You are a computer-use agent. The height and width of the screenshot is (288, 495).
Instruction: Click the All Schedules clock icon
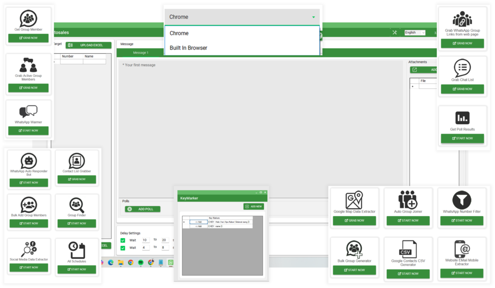76,250
